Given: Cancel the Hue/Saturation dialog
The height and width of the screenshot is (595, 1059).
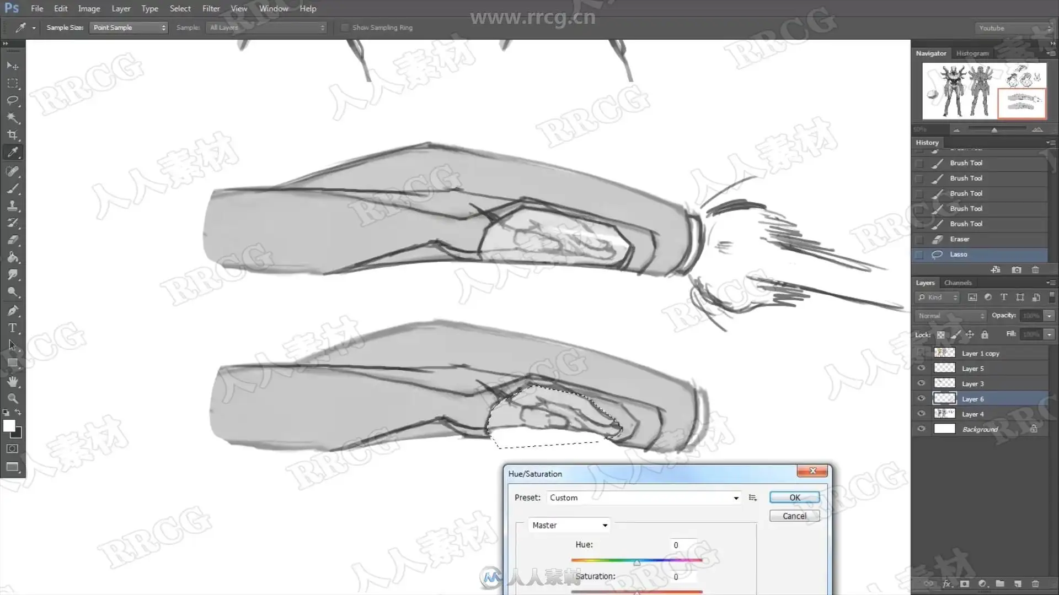Looking at the screenshot, I should click(794, 516).
